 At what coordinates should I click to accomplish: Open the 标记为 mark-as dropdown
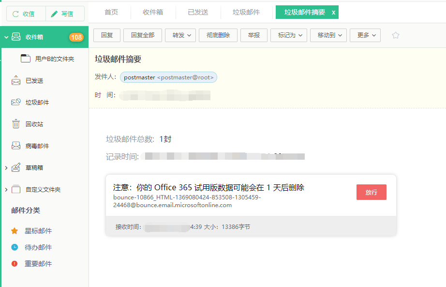click(x=289, y=35)
